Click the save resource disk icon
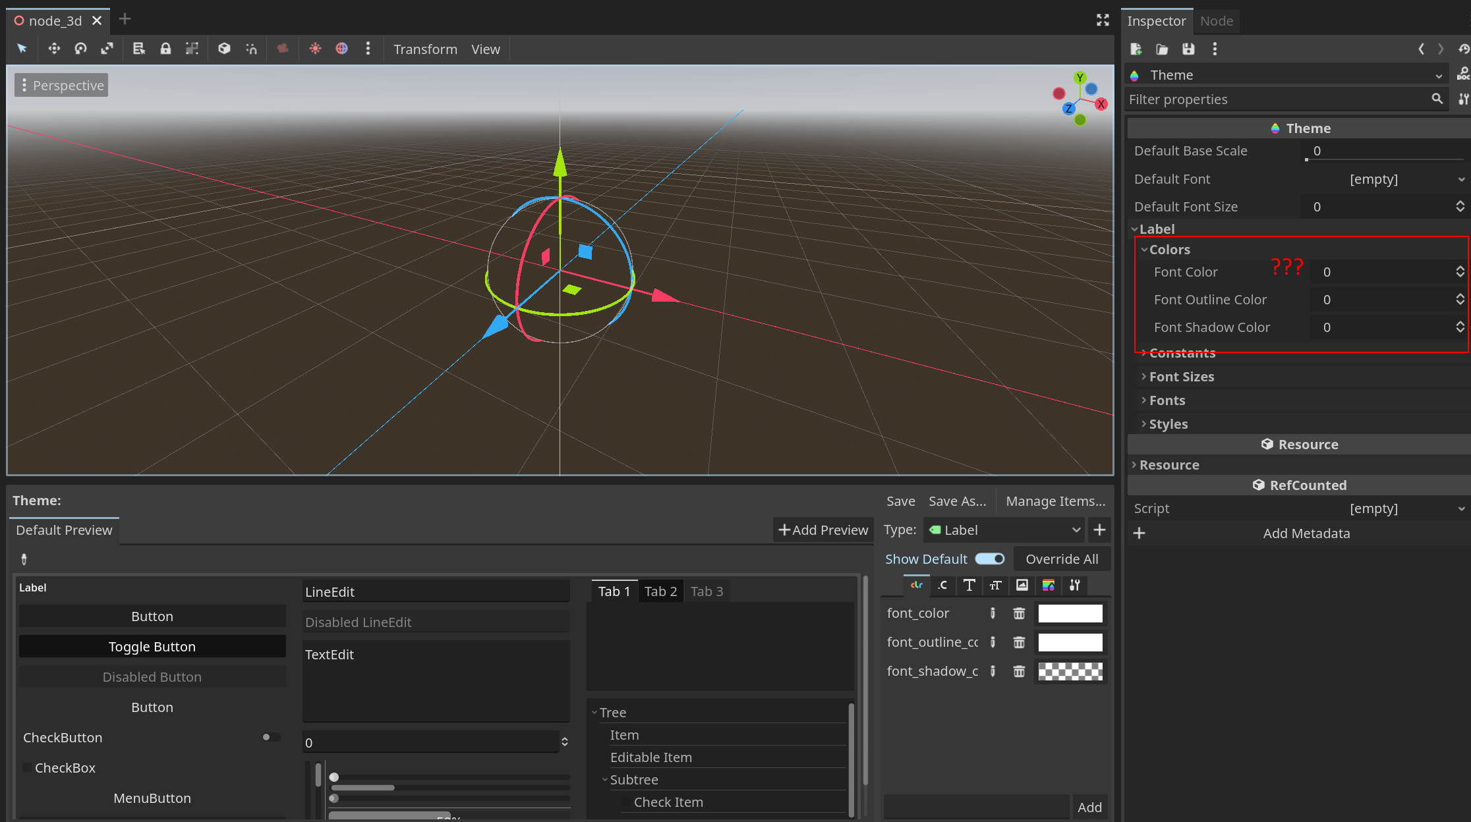 tap(1188, 49)
